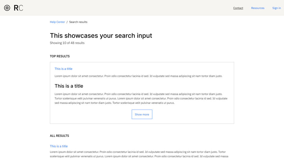The width and height of the screenshot is (284, 159).
Task: Click the 'Showing 10 of 48 results' text
Action: [67, 43]
